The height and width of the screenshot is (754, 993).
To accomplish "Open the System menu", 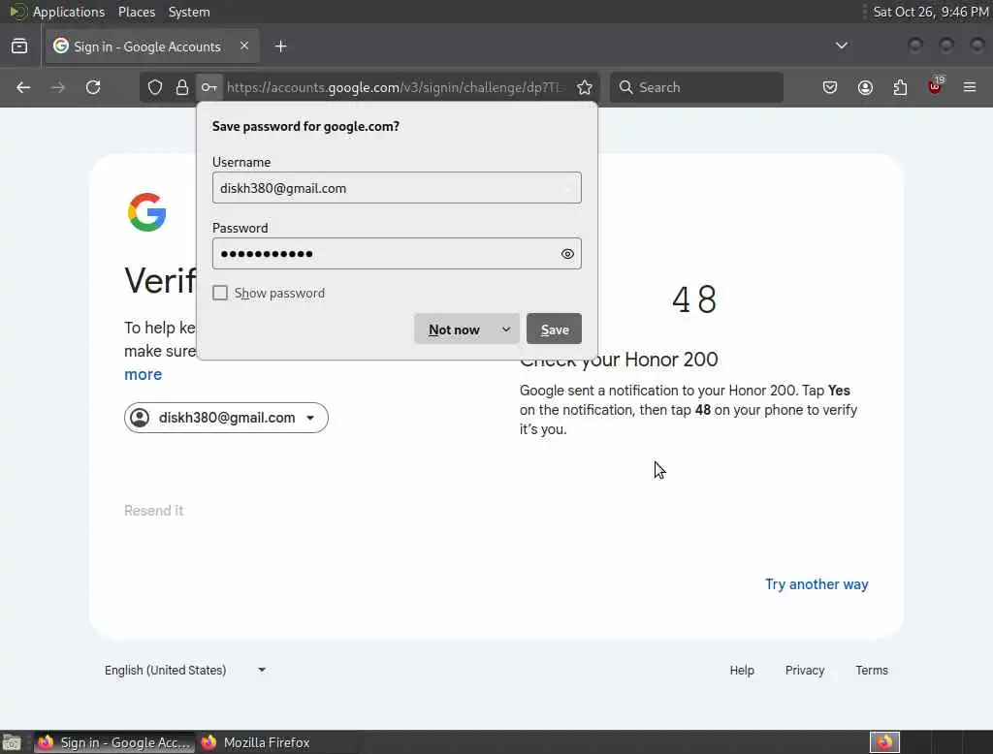I will [x=189, y=12].
